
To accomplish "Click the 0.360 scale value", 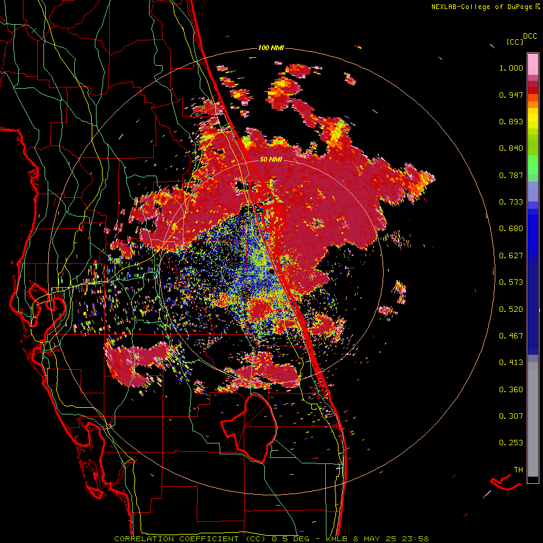I will coord(511,390).
